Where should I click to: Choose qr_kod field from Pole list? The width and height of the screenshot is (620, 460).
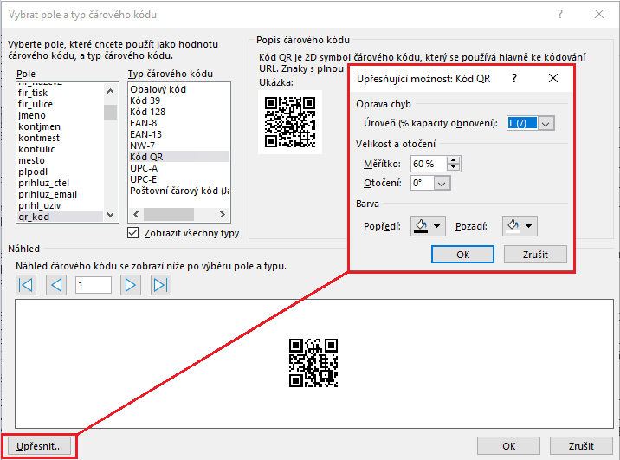(35, 217)
